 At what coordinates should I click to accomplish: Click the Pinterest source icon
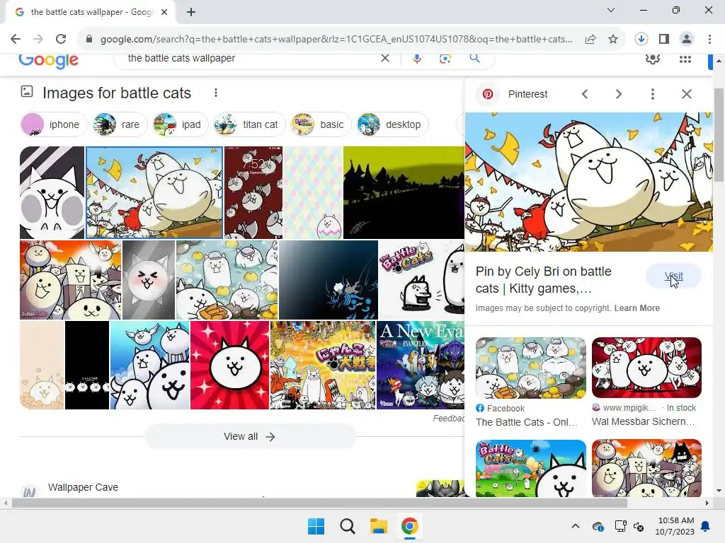click(x=488, y=94)
